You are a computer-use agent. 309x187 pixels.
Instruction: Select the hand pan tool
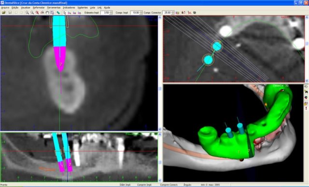pyautogui.click(x=47, y=13)
